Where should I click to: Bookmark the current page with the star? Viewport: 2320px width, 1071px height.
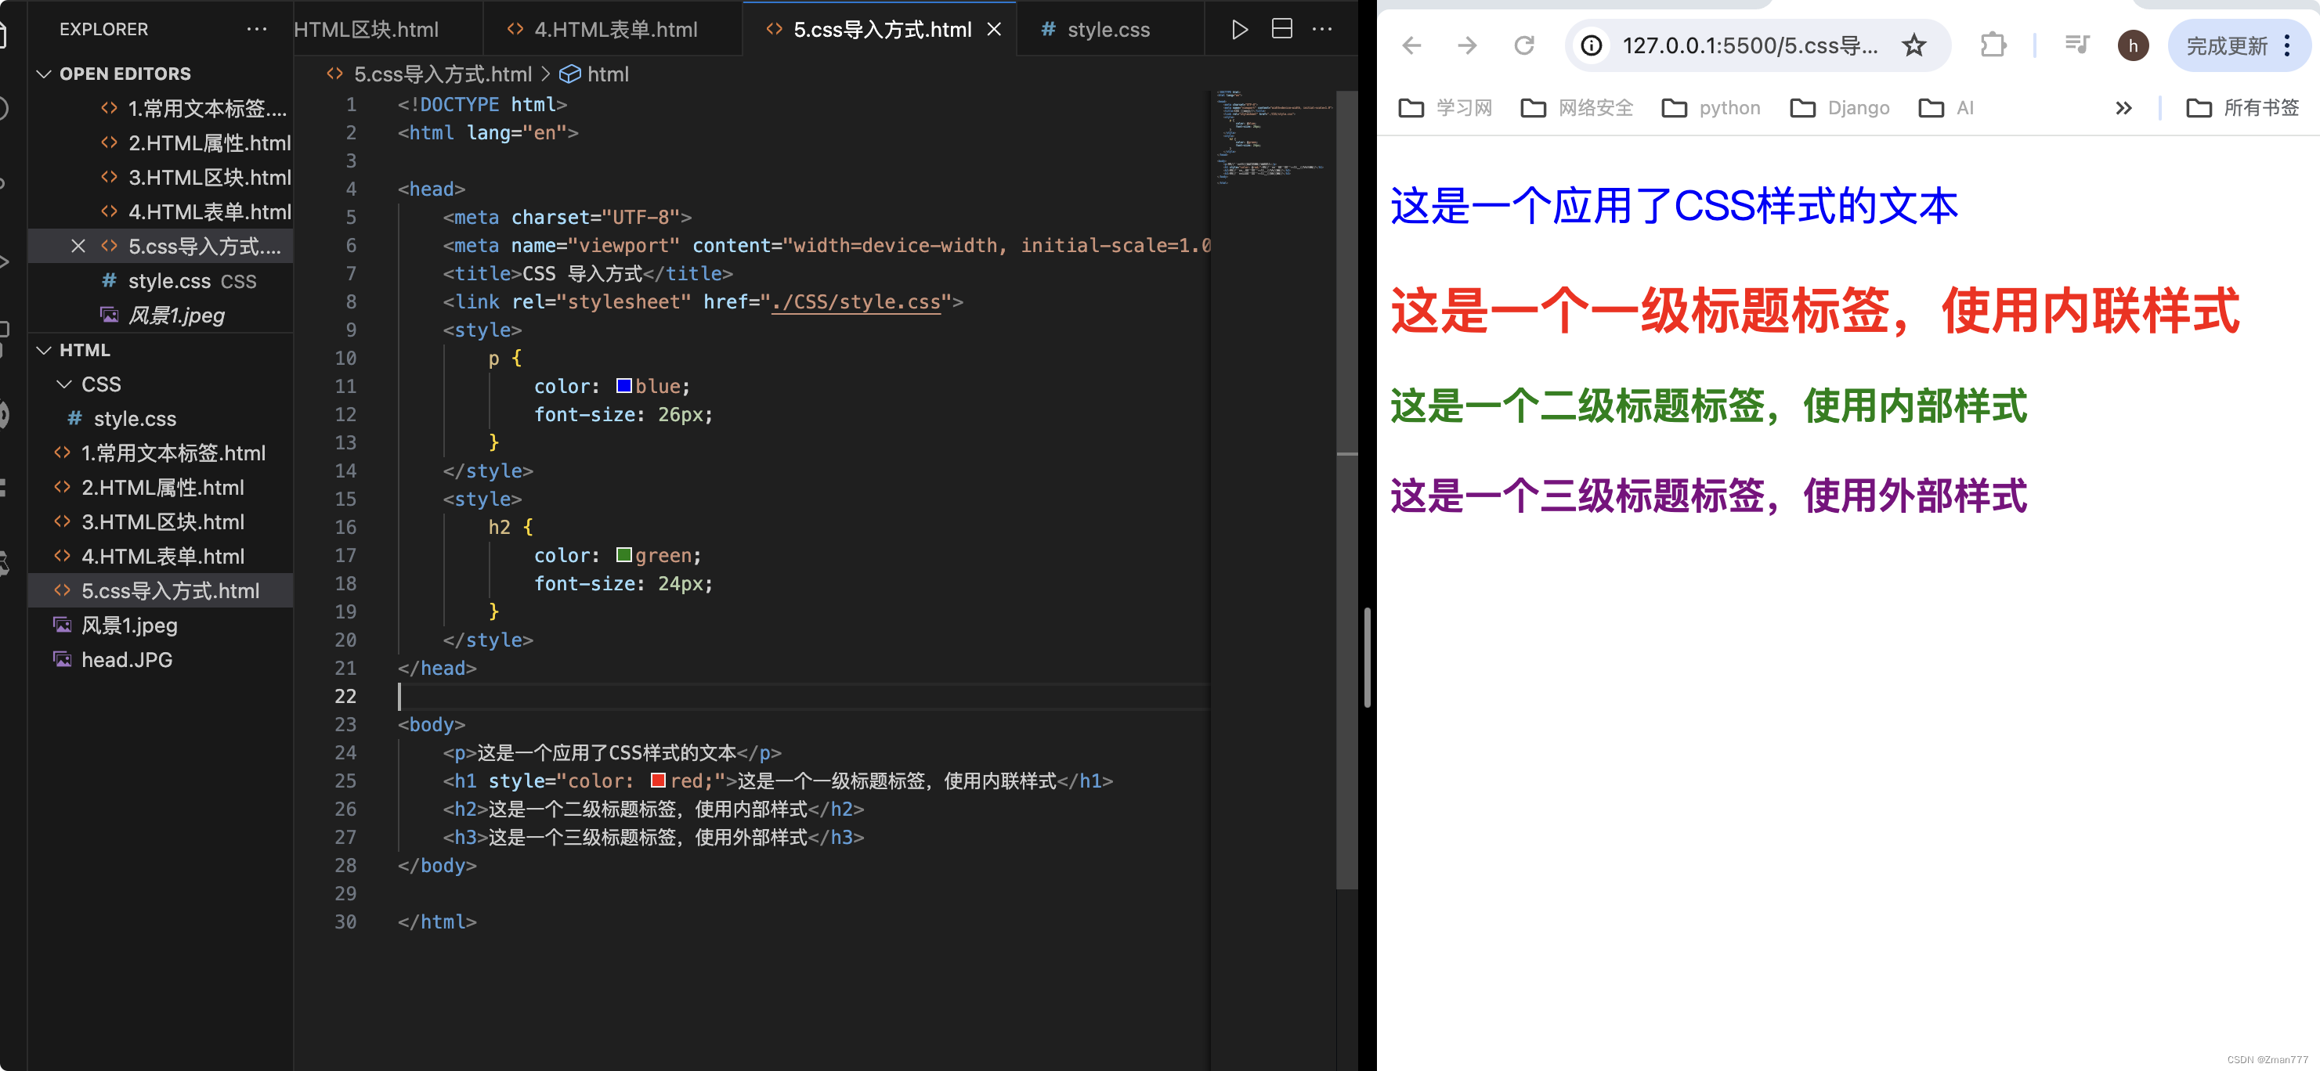pos(1913,45)
